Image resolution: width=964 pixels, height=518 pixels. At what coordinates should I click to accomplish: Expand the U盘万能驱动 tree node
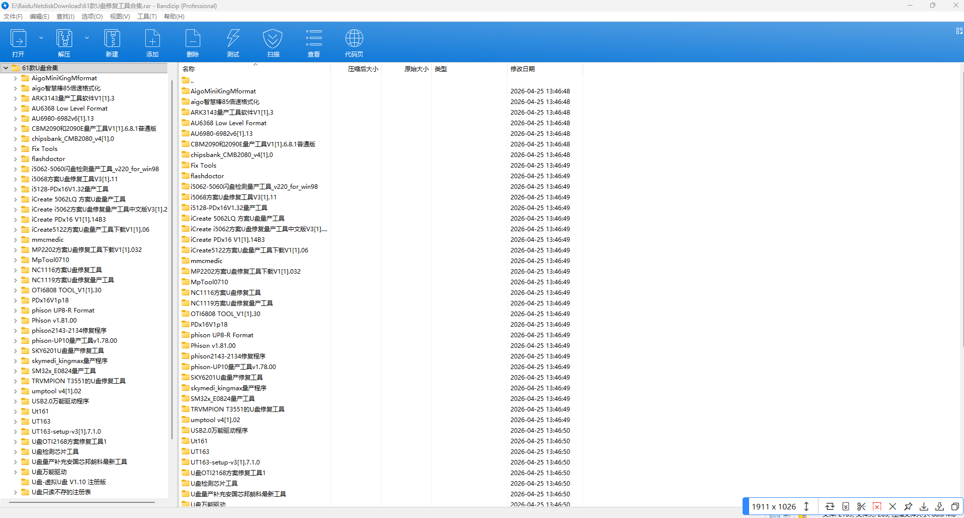pyautogui.click(x=15, y=472)
